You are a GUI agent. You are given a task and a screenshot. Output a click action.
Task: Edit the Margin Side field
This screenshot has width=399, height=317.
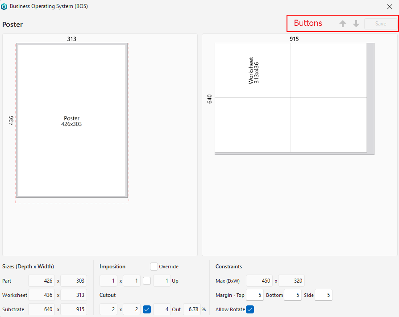(x=323, y=295)
